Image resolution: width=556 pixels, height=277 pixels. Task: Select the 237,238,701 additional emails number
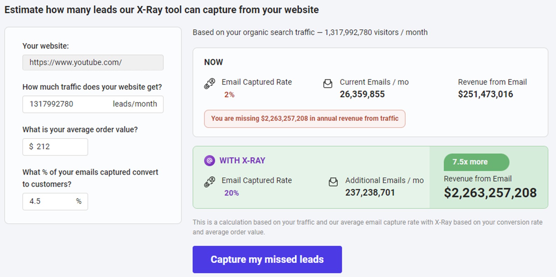click(370, 193)
